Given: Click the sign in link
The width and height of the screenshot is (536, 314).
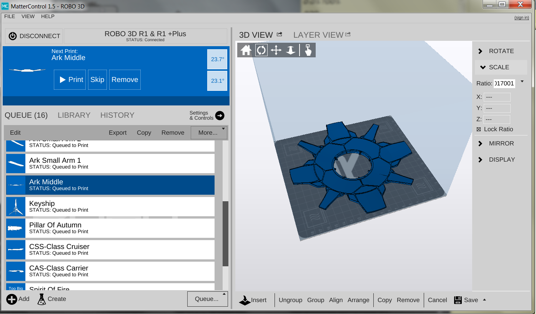Looking at the screenshot, I should point(521,18).
